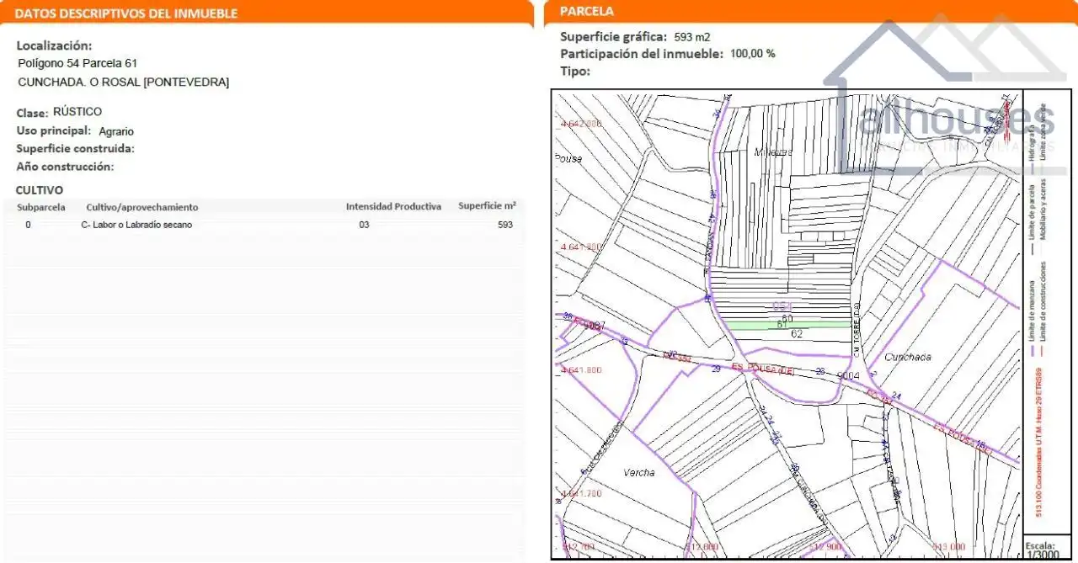The width and height of the screenshot is (1078, 563).
Task: Click the 'Superficie m²' column header
Action: (x=487, y=205)
